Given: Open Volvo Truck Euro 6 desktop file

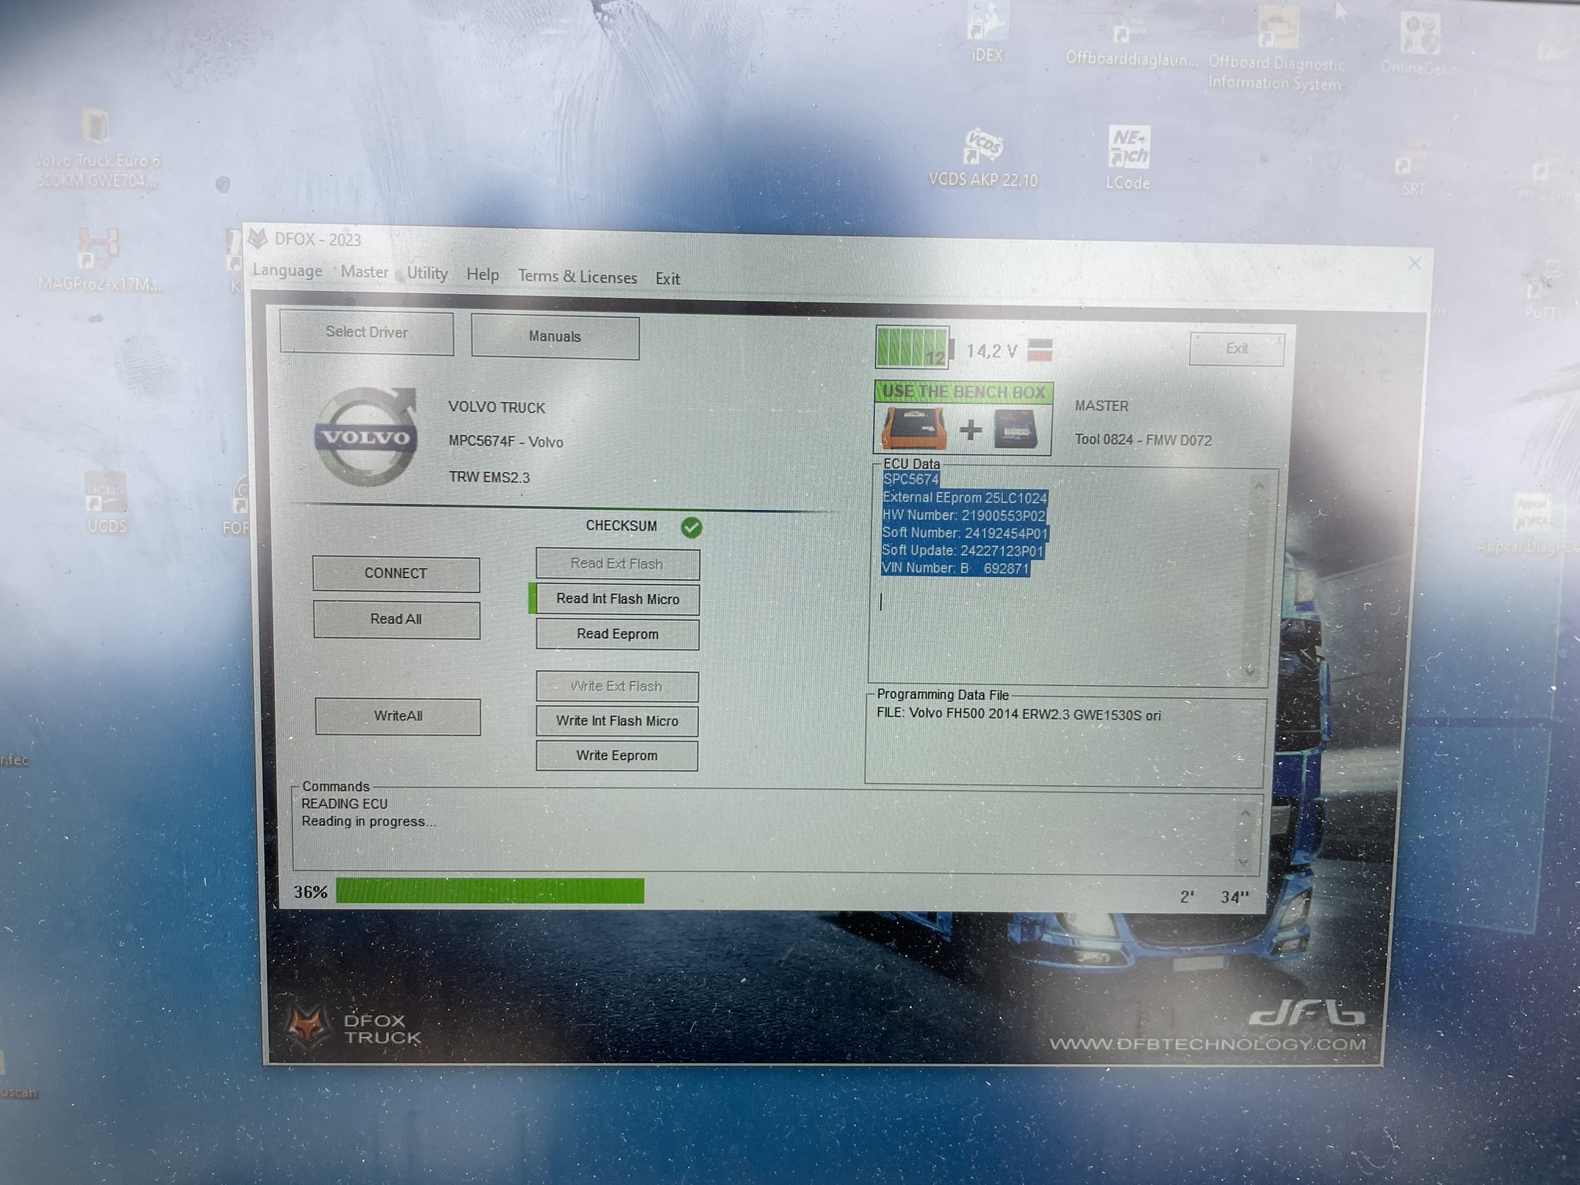Looking at the screenshot, I should [x=97, y=150].
